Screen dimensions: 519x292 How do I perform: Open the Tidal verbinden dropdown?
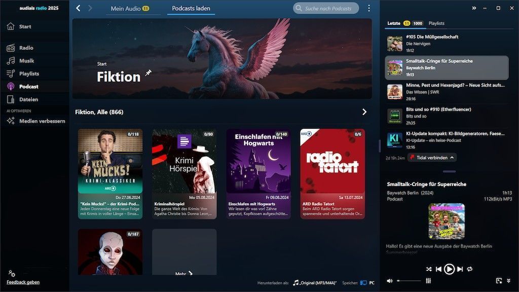point(432,158)
